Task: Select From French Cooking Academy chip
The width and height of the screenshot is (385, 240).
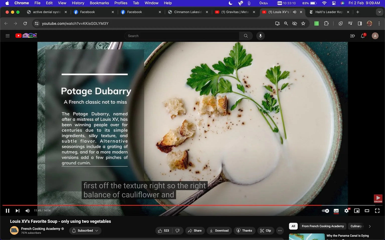Action: [323, 226]
